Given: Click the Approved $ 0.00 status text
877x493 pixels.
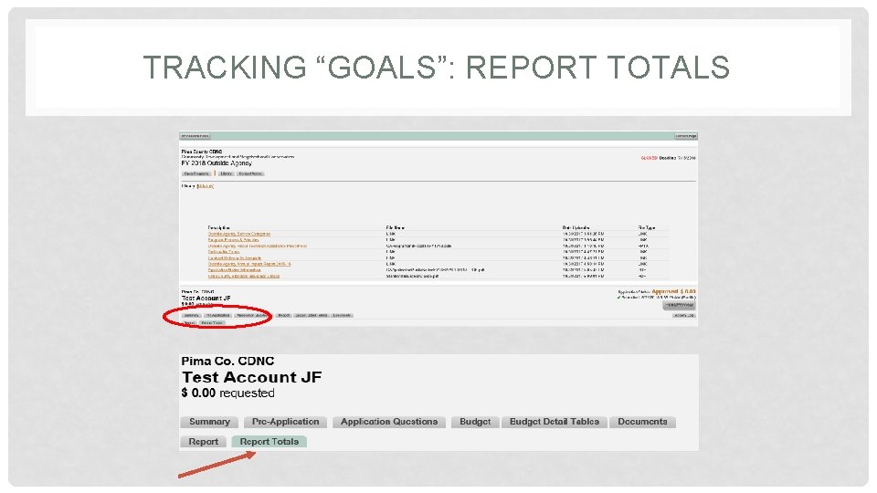Looking at the screenshot, I should click(673, 292).
